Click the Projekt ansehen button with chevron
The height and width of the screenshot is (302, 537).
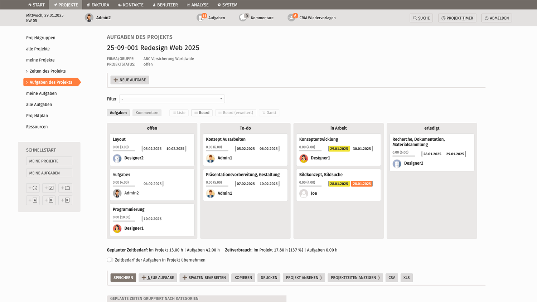[304, 278]
